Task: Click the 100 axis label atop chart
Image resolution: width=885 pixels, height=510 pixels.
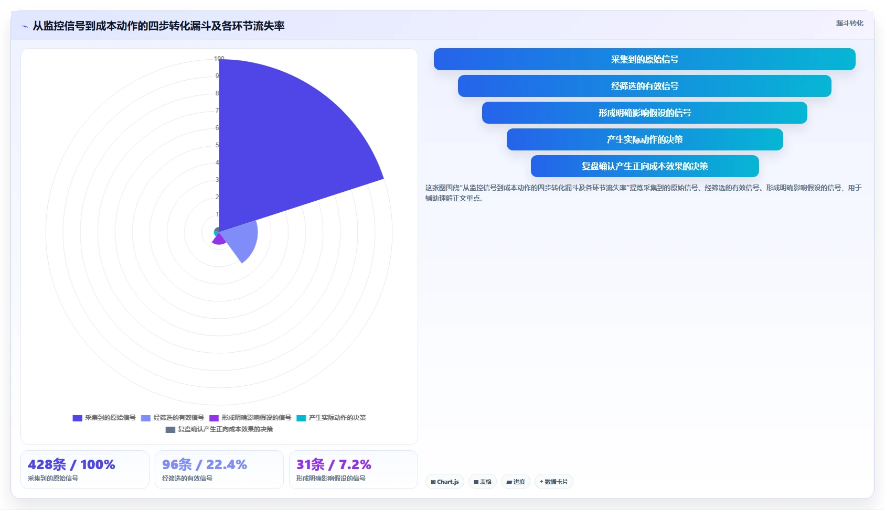Action: coord(219,58)
